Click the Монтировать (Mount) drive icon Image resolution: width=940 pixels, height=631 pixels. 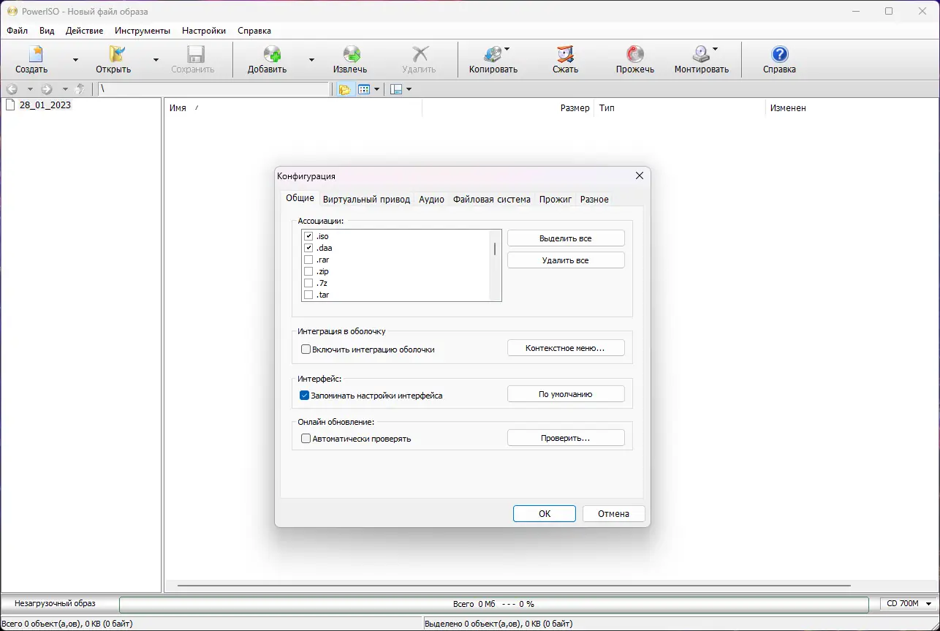(x=701, y=54)
